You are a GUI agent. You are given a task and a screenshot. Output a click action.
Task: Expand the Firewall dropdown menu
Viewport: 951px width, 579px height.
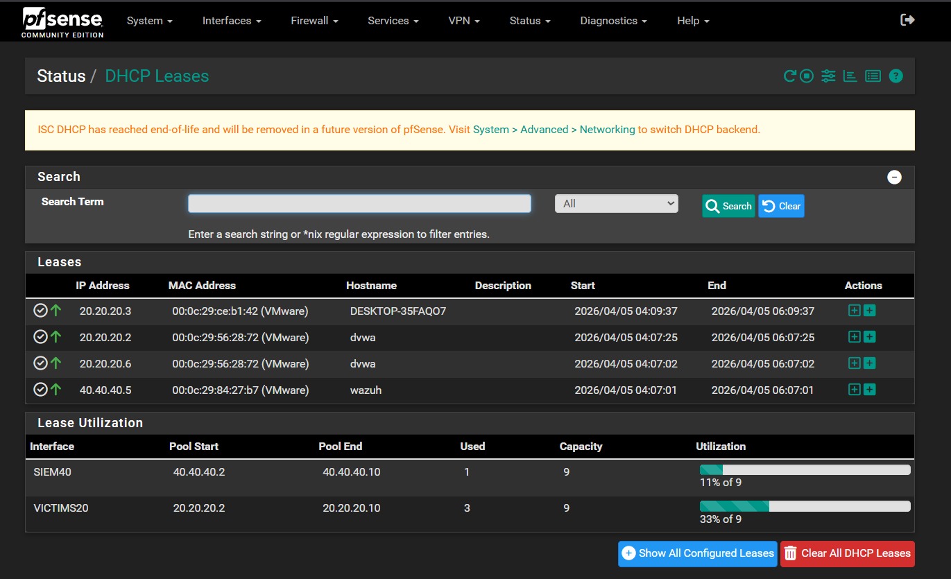tap(314, 21)
